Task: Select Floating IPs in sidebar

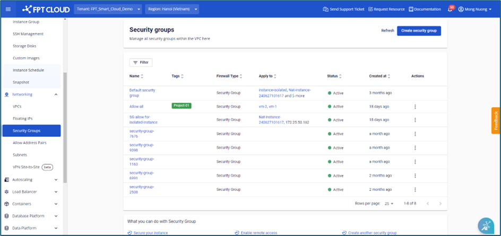Action: (x=22, y=119)
